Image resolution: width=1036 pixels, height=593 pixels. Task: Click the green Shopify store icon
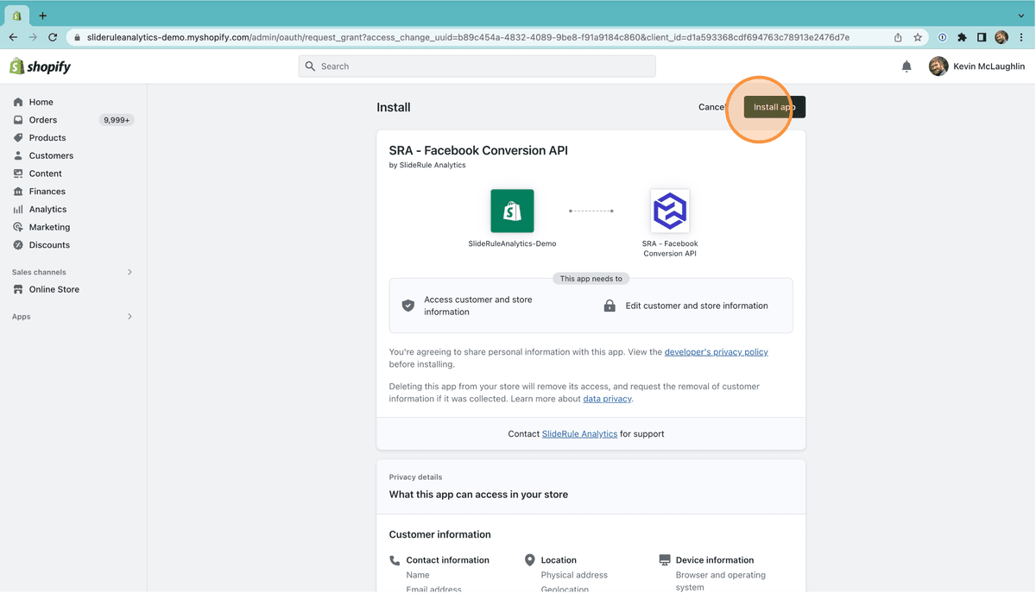[x=512, y=211]
